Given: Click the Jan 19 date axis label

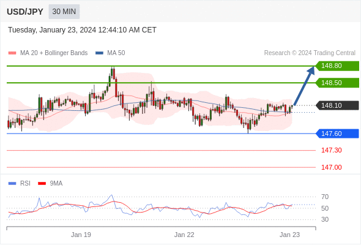Looking at the screenshot, I should coord(81,235).
